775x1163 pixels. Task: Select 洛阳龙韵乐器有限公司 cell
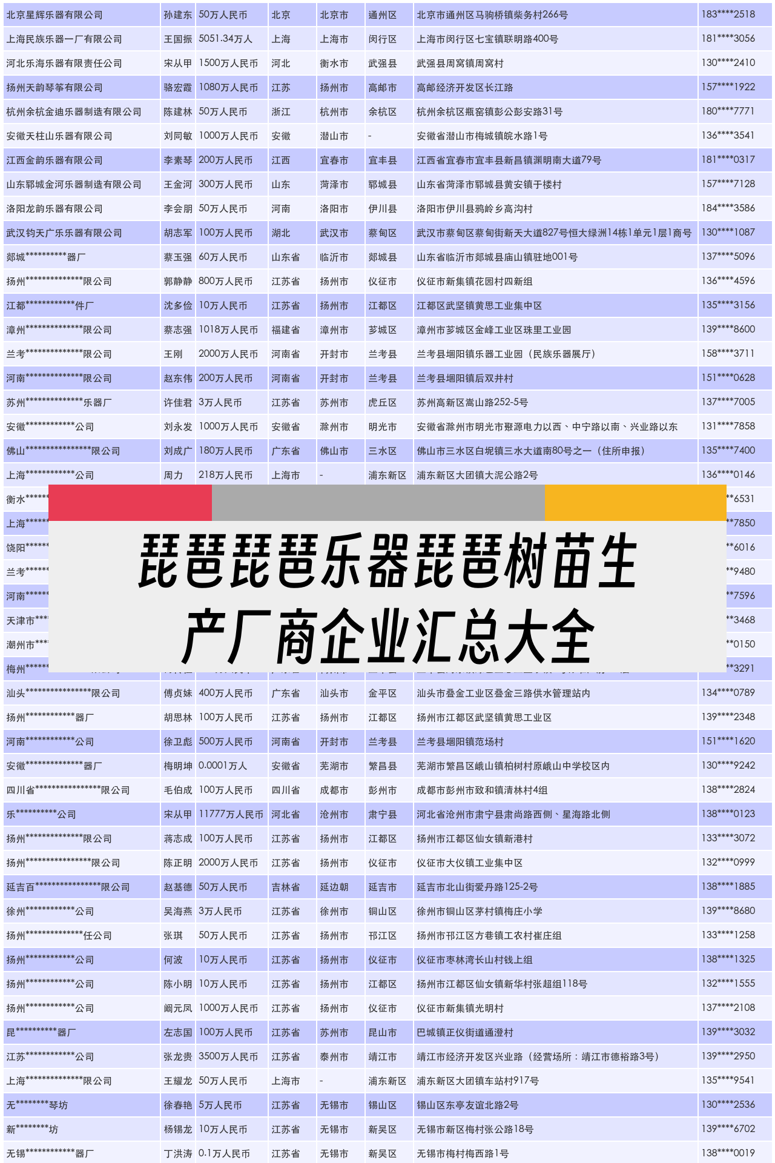point(54,208)
